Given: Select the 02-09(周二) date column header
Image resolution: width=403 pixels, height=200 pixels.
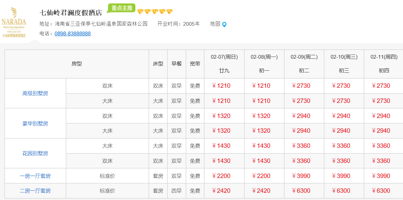Looking at the screenshot, I should [x=304, y=57].
